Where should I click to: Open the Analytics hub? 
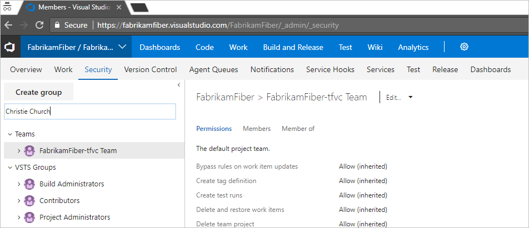tap(413, 47)
